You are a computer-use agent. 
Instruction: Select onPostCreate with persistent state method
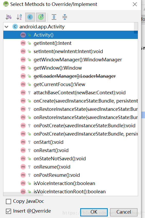[70, 134]
